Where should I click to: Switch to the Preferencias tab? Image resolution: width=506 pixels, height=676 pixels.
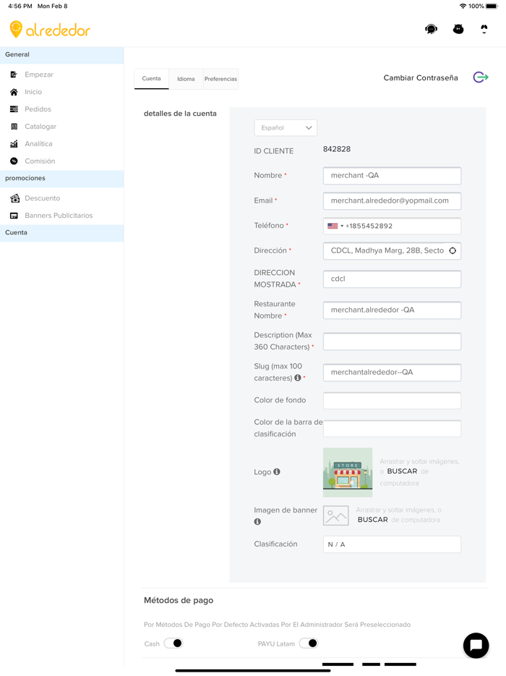221,79
